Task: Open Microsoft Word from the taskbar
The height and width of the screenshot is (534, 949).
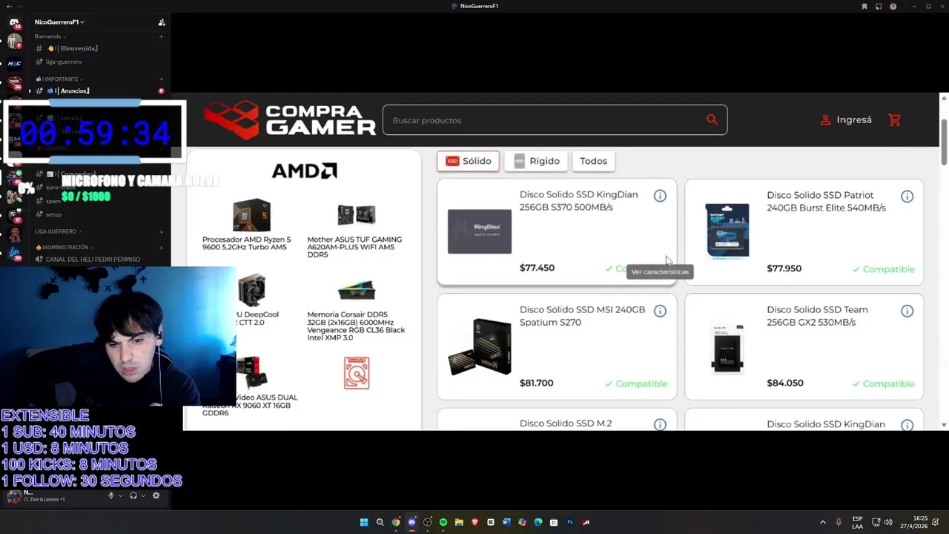Action: click(506, 522)
